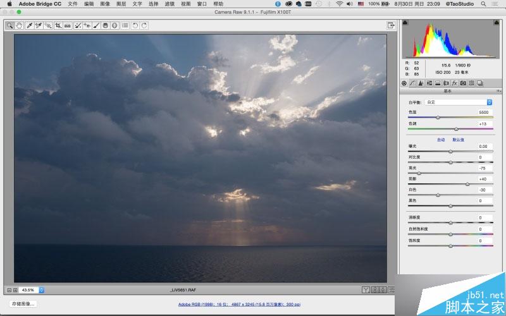Viewport: 506px width, 316px height.
Task: Toggle panel default settings icon in the preview bar
Action: [392, 290]
